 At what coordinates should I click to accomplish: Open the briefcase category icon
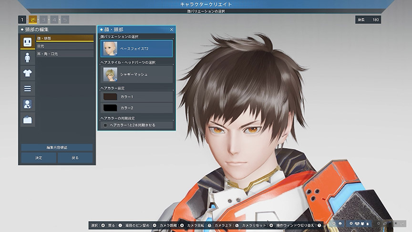tap(27, 120)
